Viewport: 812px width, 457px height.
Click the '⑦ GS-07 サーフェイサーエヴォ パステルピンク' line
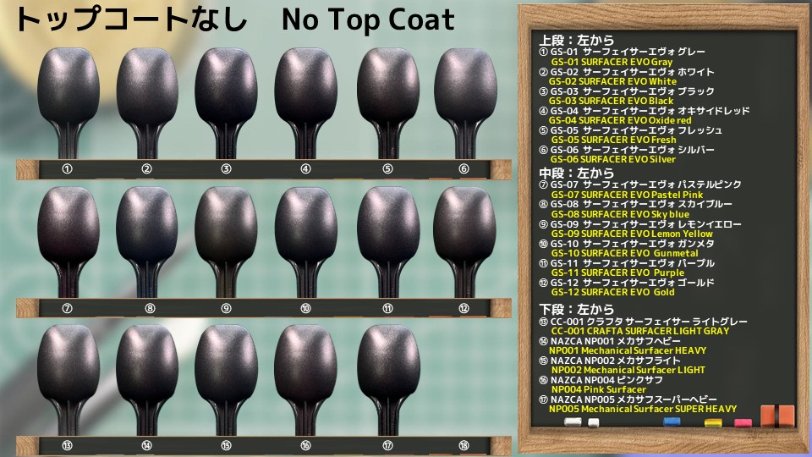click(x=640, y=184)
